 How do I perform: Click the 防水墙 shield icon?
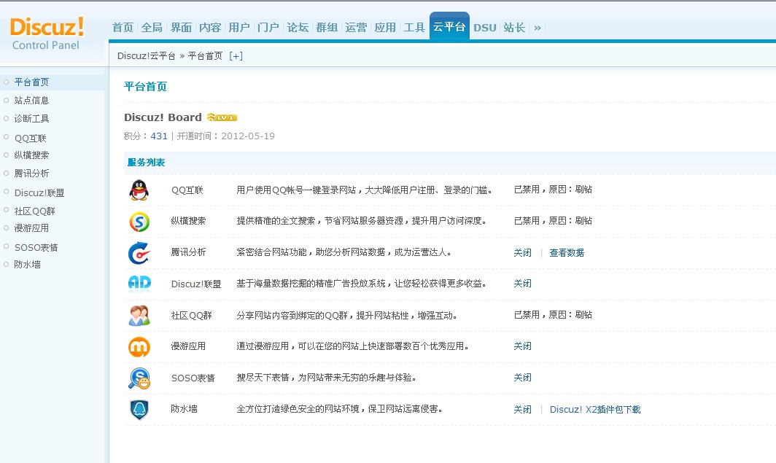pyautogui.click(x=139, y=410)
